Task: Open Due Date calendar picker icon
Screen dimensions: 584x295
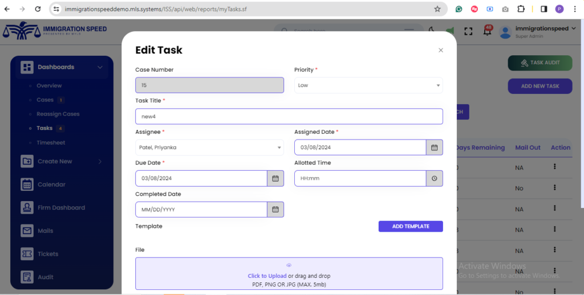Action: point(275,178)
